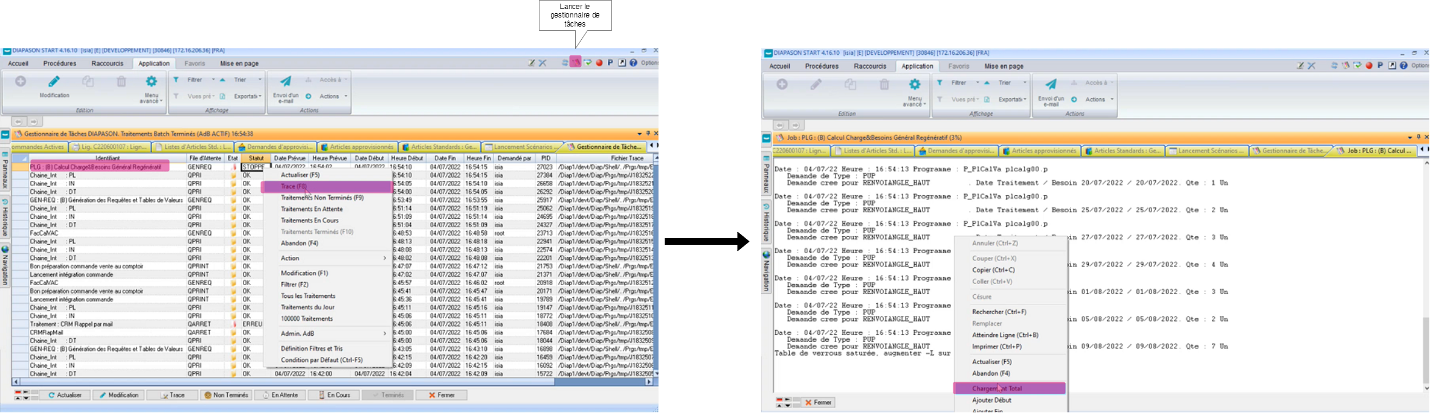Click the red record icon in the left window toolbar

pos(599,63)
